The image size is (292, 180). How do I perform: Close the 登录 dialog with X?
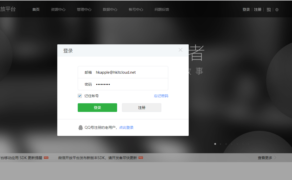click(x=181, y=50)
